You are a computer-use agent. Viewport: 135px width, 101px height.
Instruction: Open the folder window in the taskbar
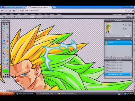(x=67, y=94)
